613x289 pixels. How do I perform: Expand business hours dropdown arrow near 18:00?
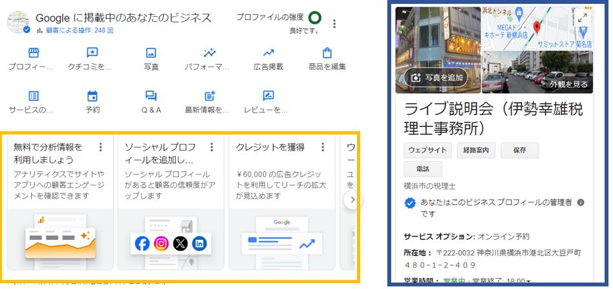[x=528, y=282]
